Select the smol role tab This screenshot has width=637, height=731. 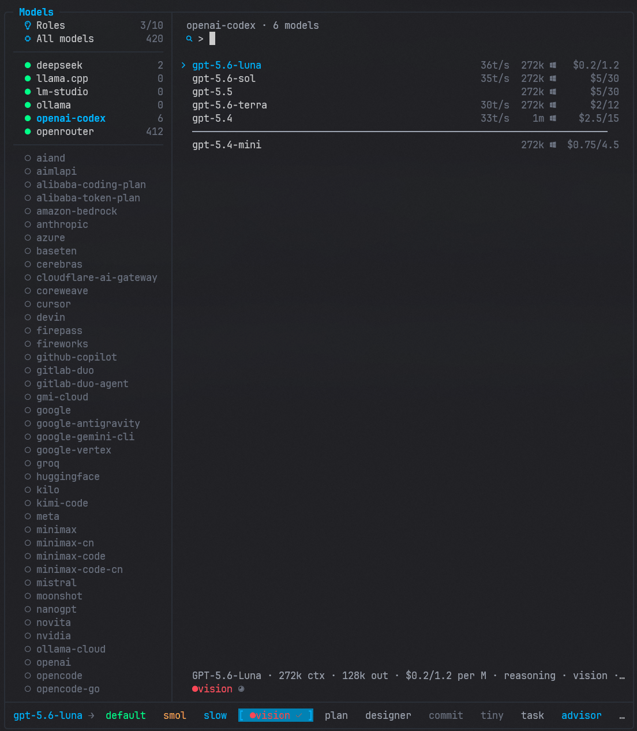click(175, 715)
